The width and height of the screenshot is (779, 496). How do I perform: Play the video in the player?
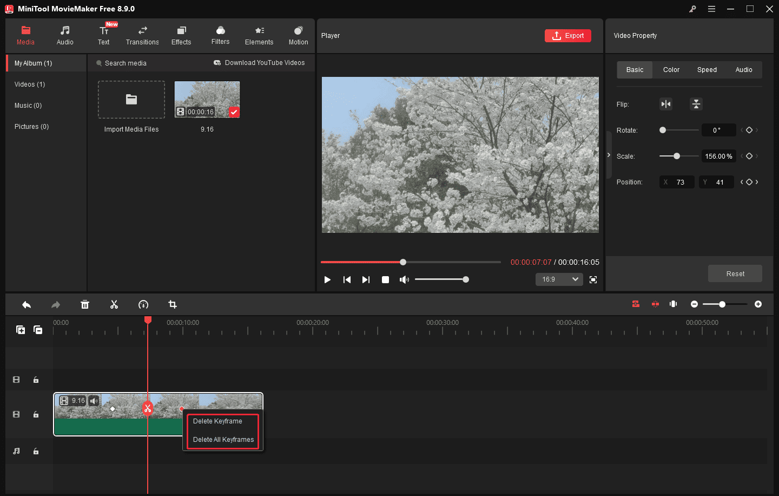tap(327, 279)
